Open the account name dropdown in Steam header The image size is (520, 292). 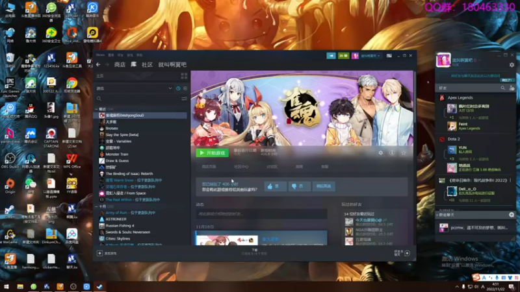point(370,56)
